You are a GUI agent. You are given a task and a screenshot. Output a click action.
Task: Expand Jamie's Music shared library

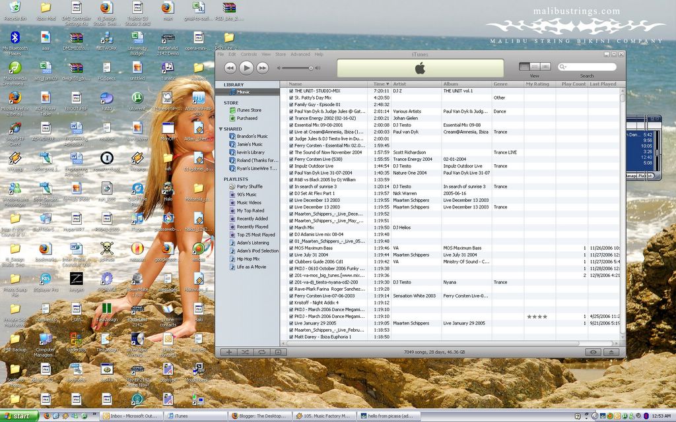click(x=248, y=144)
